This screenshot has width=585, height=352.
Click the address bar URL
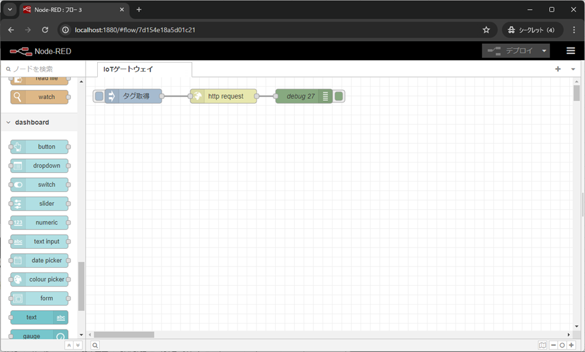[135, 30]
